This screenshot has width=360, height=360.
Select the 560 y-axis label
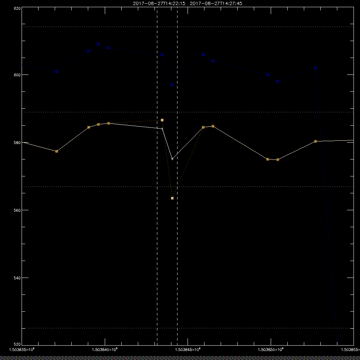[17, 210]
